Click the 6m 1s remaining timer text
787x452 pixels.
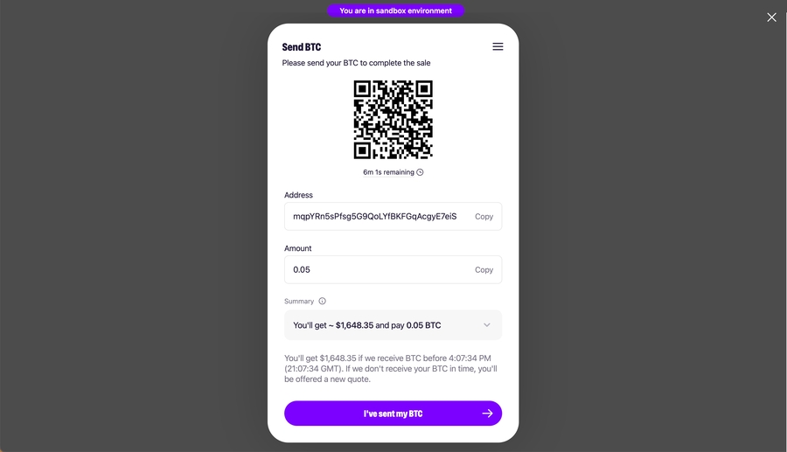click(x=388, y=172)
